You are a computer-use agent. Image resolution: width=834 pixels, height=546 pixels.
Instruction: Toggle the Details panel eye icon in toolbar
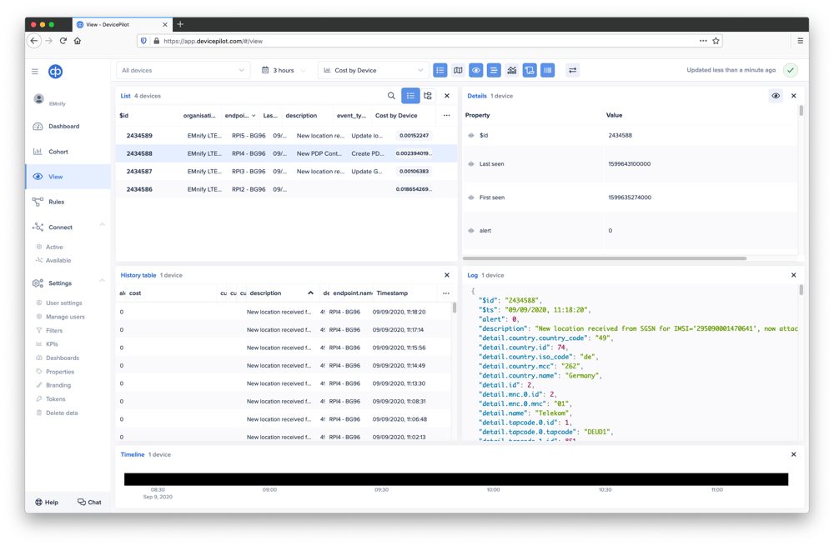coord(476,70)
